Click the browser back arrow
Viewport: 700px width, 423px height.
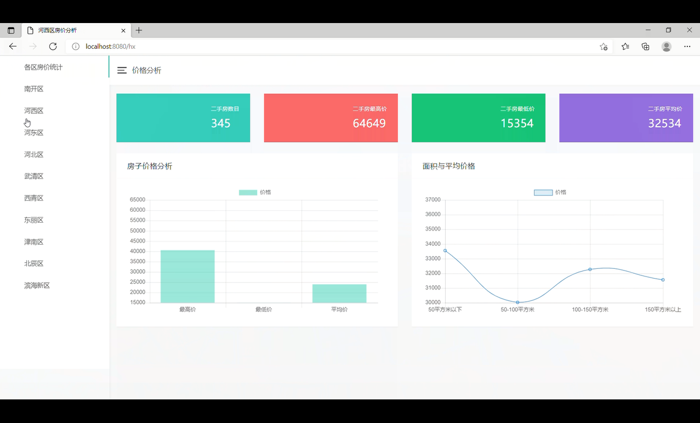(x=13, y=47)
